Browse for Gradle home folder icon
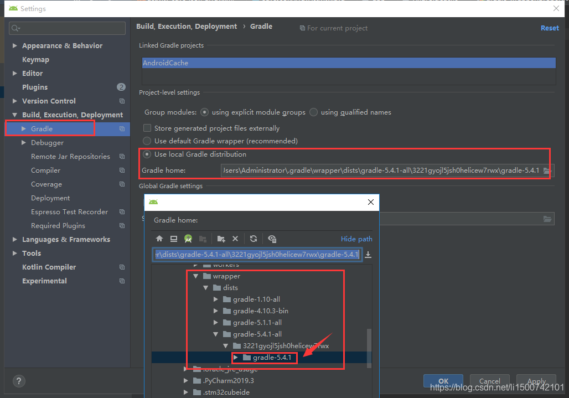 pyautogui.click(x=547, y=170)
